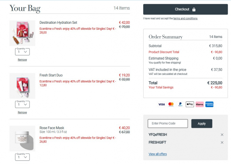Remove the YFQxFRESH promo code
Screen dimensions: 231x164
[222, 135]
